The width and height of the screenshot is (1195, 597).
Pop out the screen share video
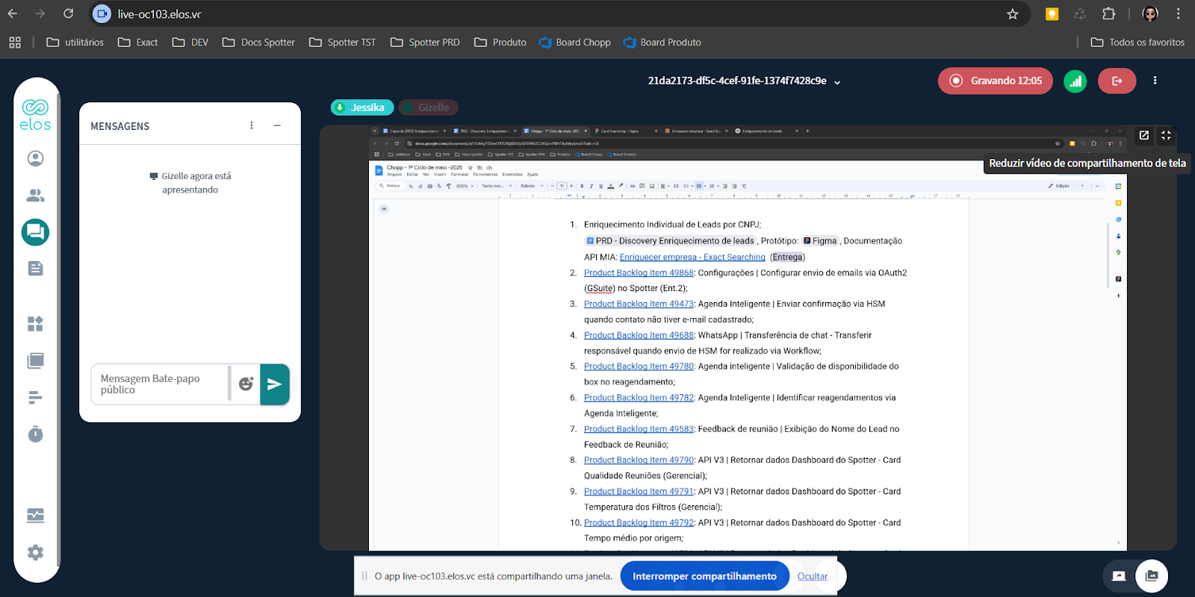point(1143,135)
